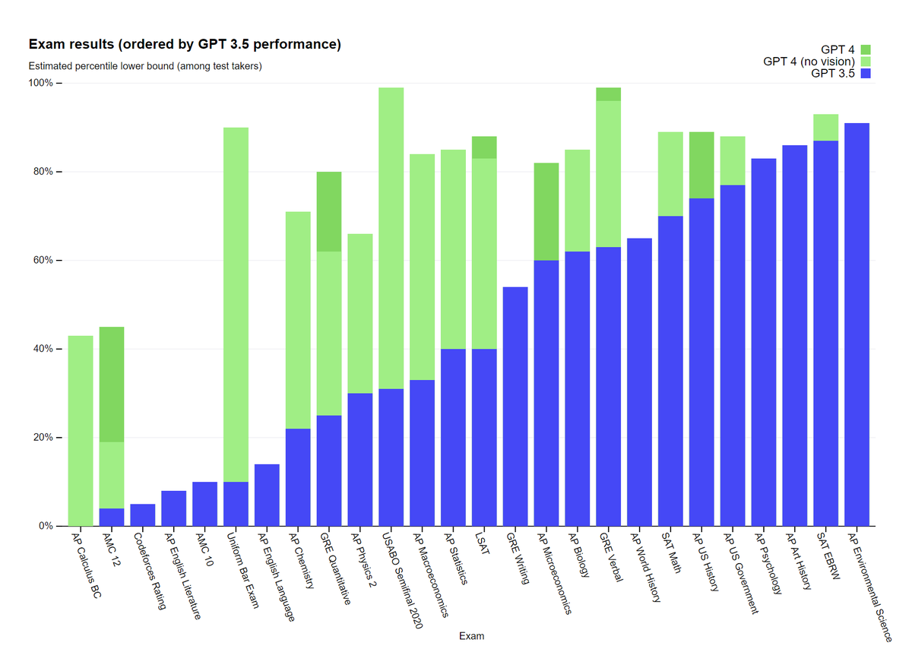
Task: Click the GPT 4 dark green legend swatch
Action: (x=865, y=49)
